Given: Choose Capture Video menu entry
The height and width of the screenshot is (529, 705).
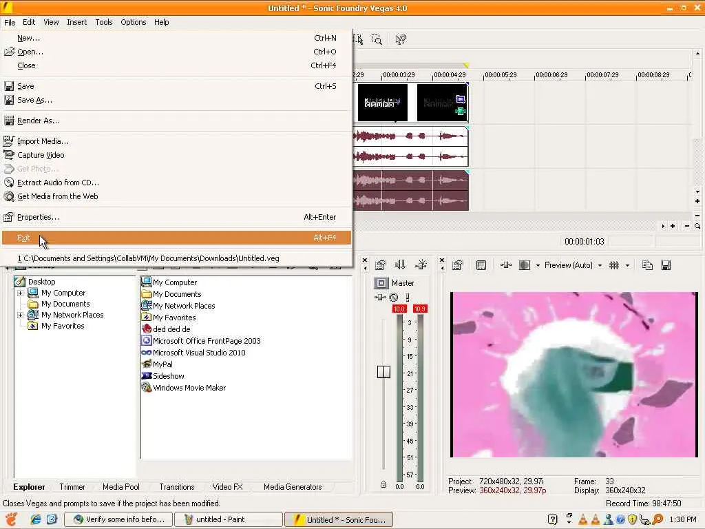Looking at the screenshot, I should pos(176,155).
